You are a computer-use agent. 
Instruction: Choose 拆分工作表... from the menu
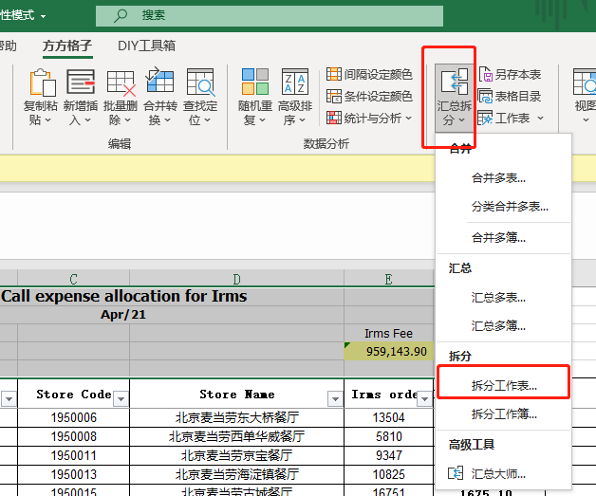[503, 385]
